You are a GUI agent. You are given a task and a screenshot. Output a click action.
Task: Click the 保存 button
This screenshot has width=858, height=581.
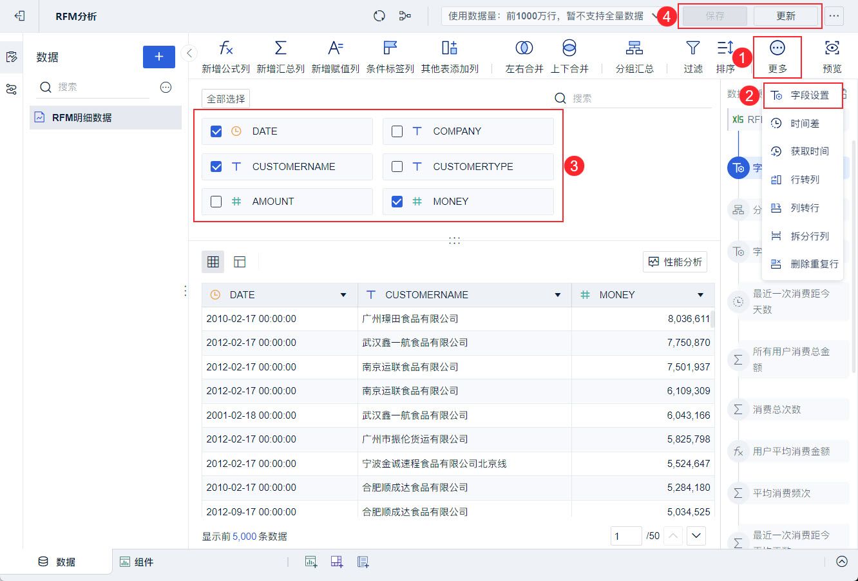point(715,16)
